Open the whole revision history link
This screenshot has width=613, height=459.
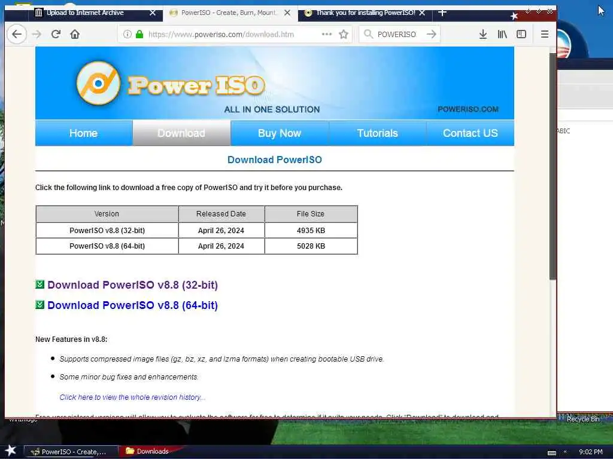(132, 397)
